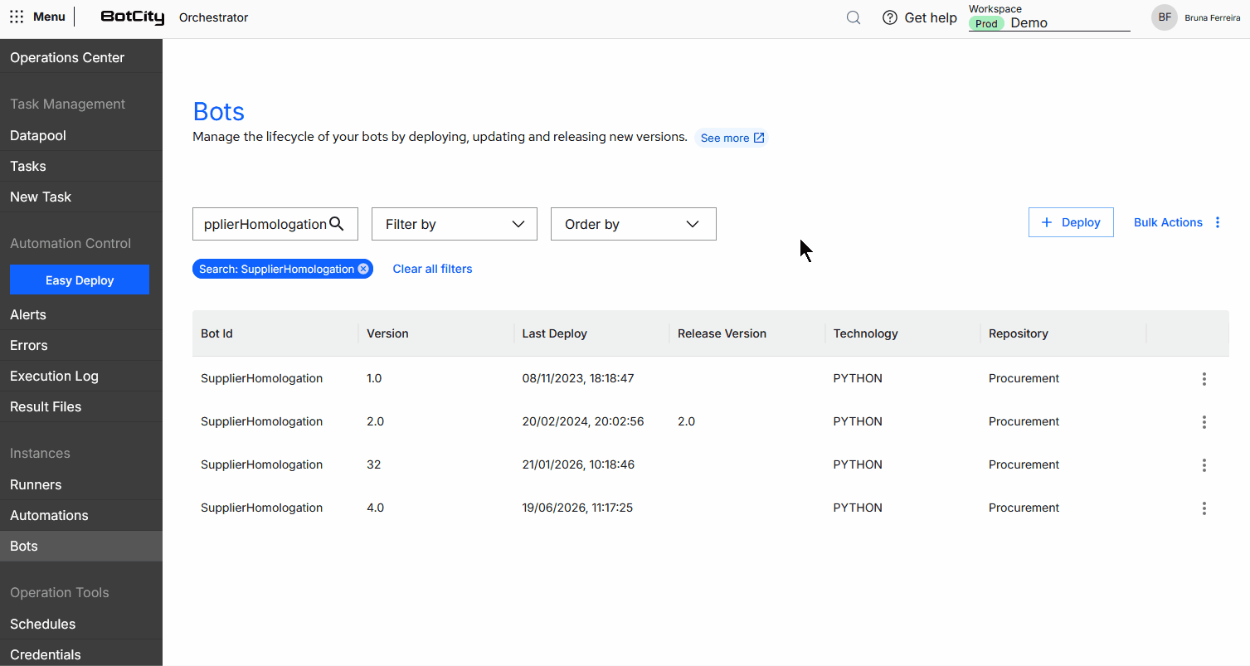Open the See more link
Screen dimensions: 1250x666
click(732, 138)
